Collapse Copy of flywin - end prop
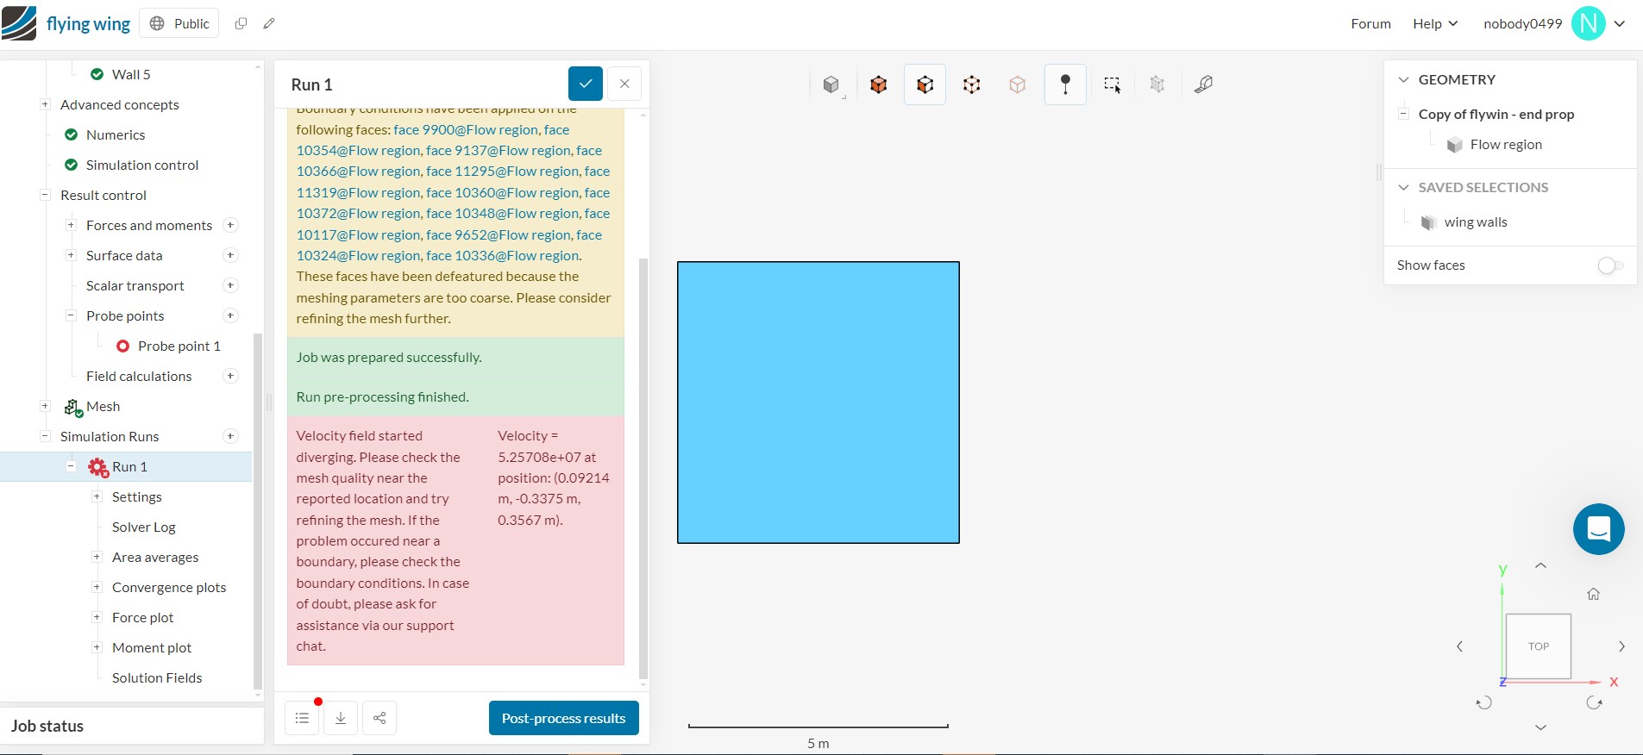This screenshot has width=1643, height=755. pos(1404,114)
